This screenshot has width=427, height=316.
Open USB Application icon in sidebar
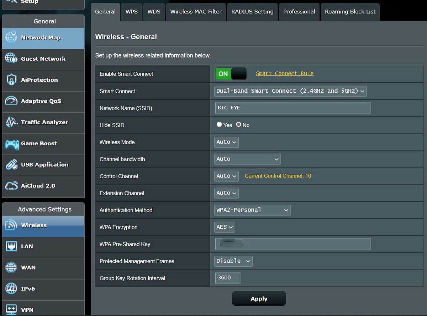11,165
